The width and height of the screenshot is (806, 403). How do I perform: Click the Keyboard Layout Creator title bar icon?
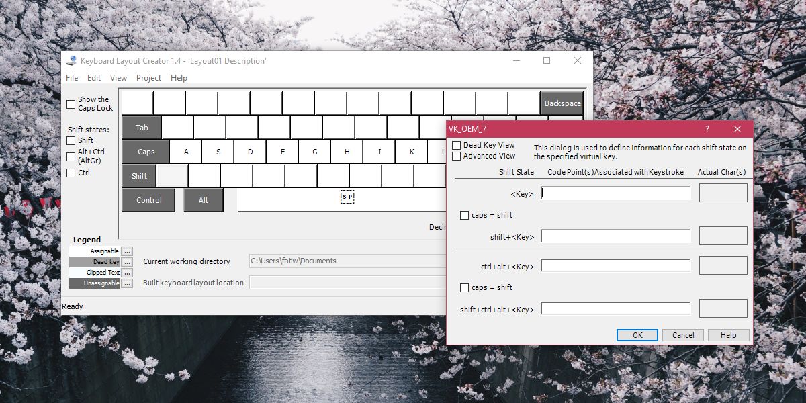71,60
